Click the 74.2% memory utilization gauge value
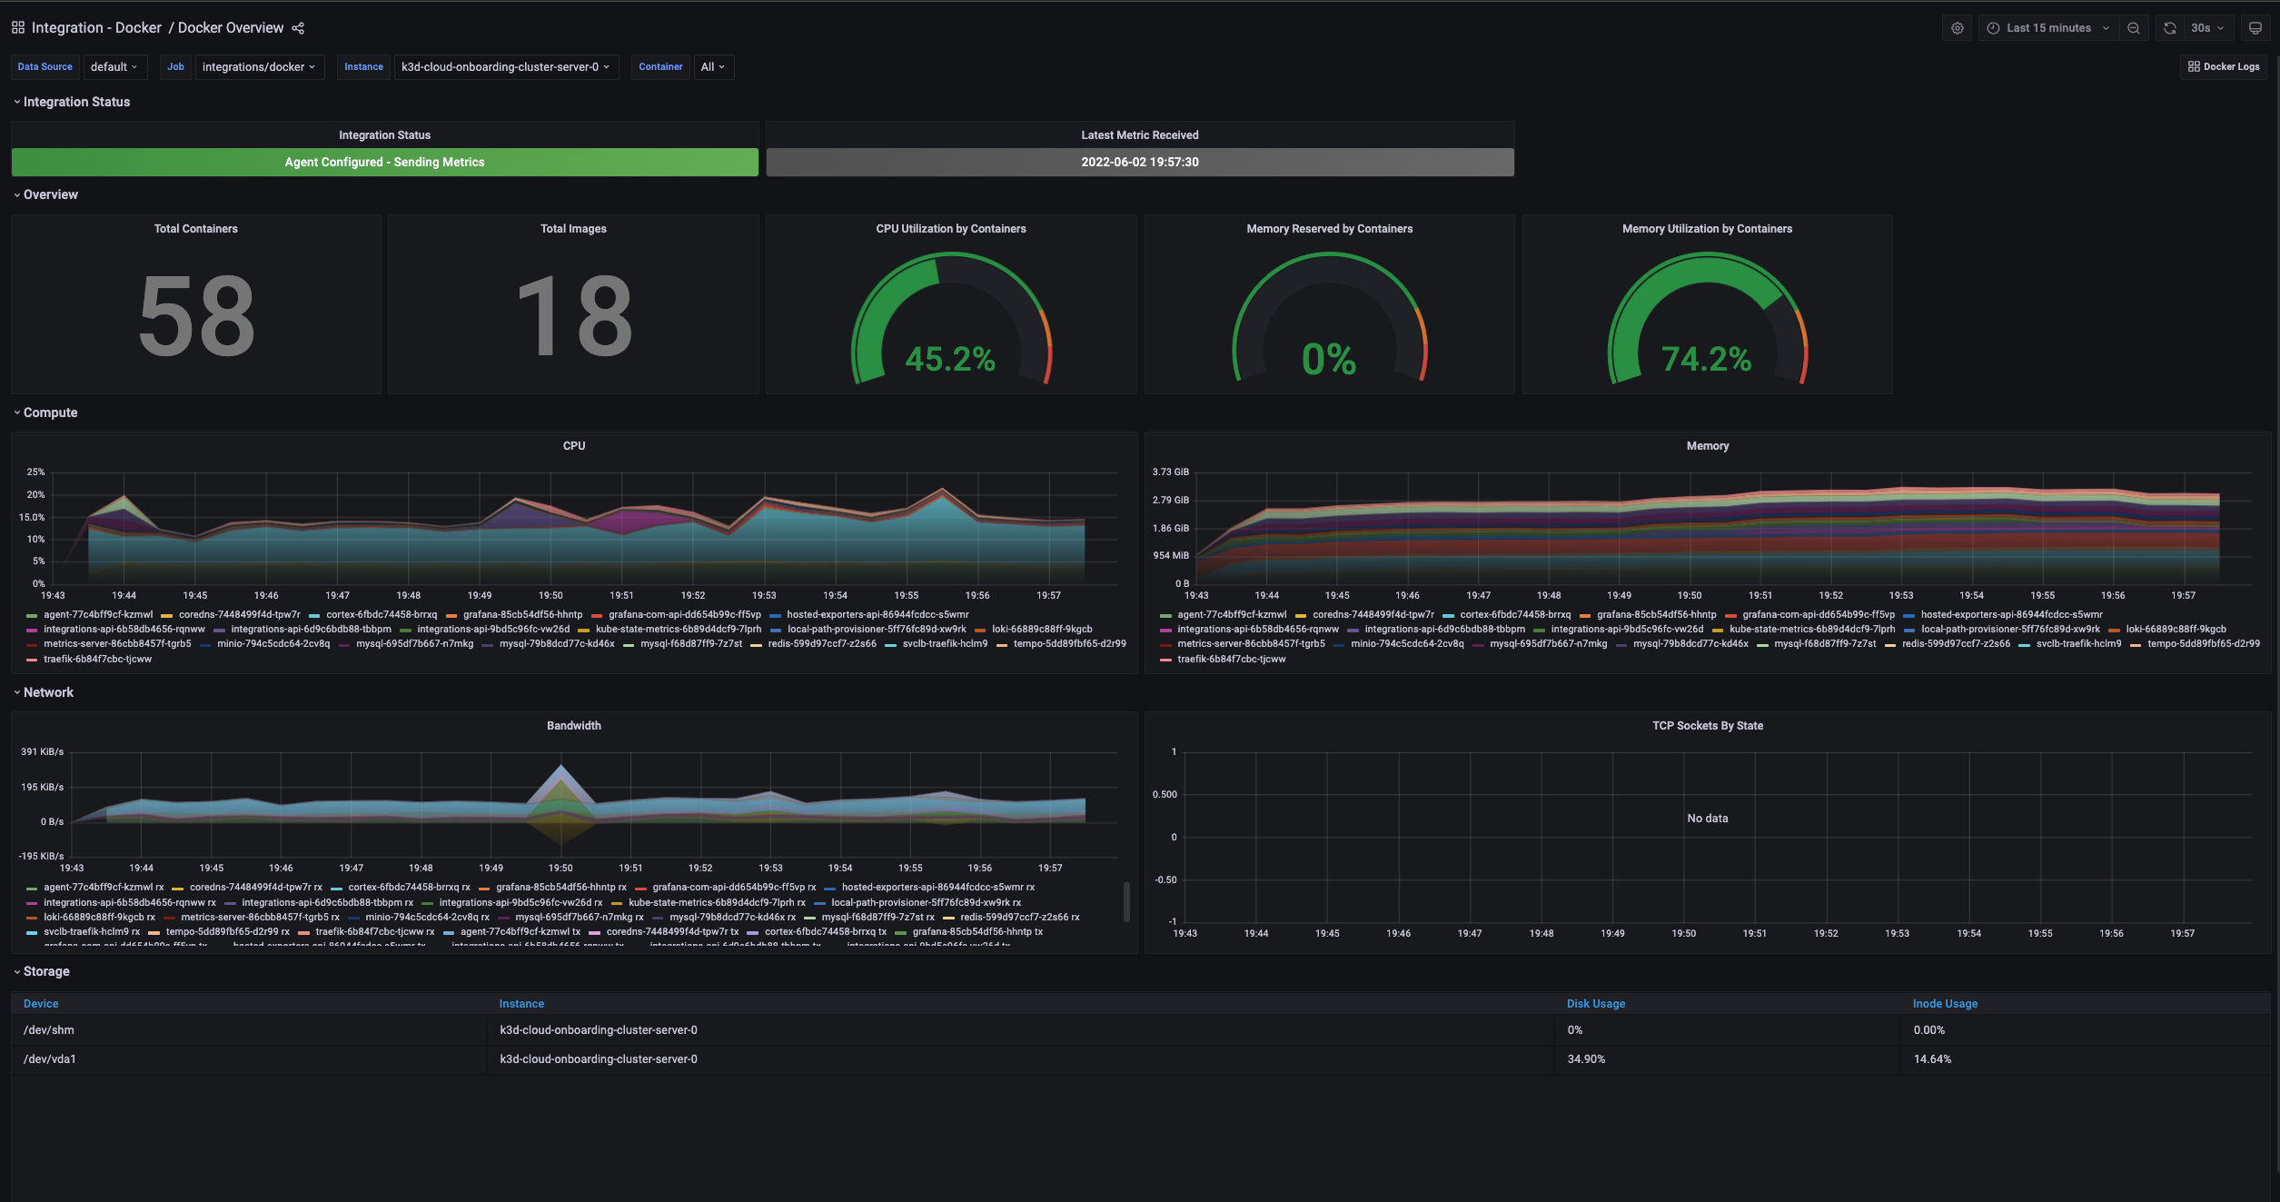Screen dimensions: 2280x1202 1707,359
